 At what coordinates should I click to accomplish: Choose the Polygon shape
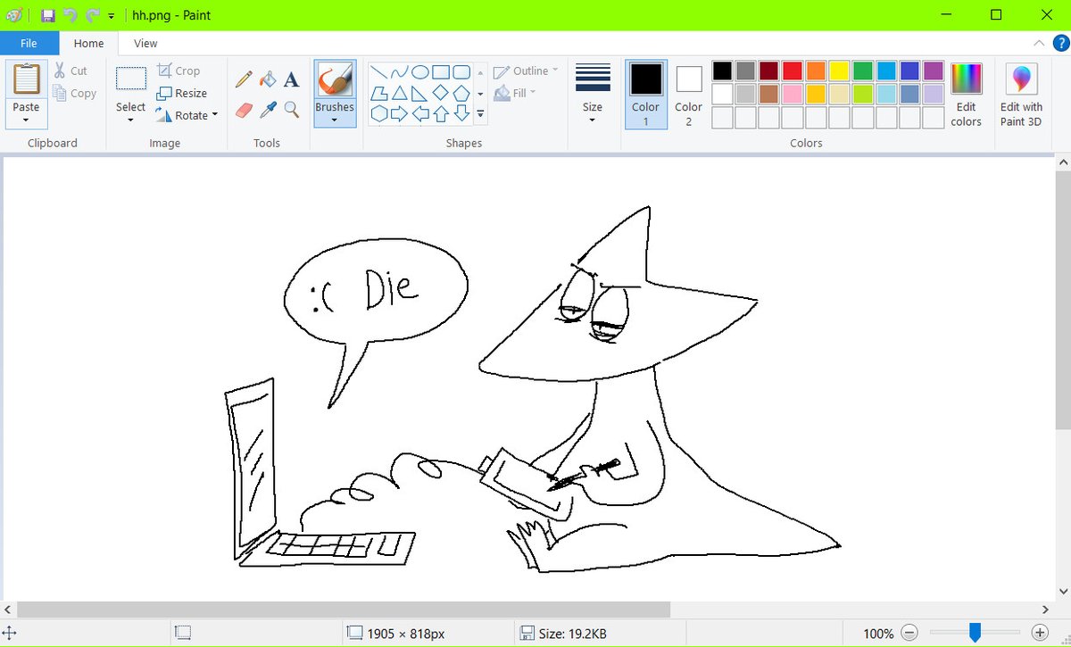click(x=378, y=93)
